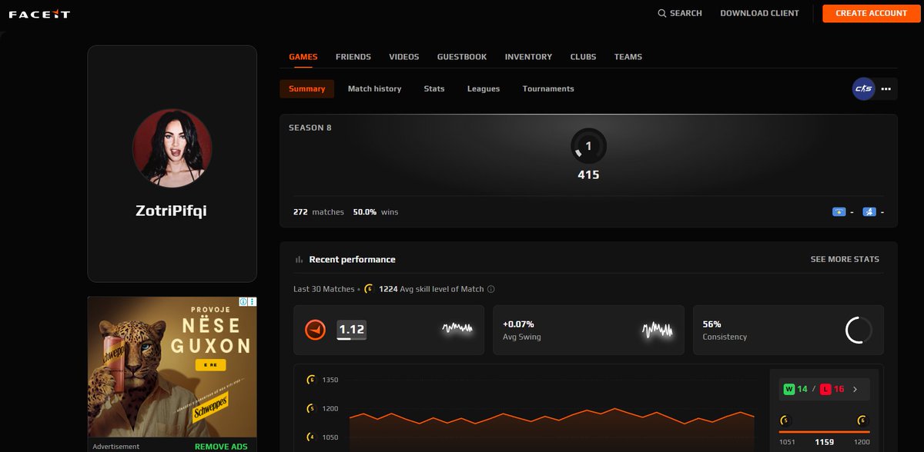924x452 pixels.
Task: Expand the win/loss chevron arrow
Action: pos(855,389)
